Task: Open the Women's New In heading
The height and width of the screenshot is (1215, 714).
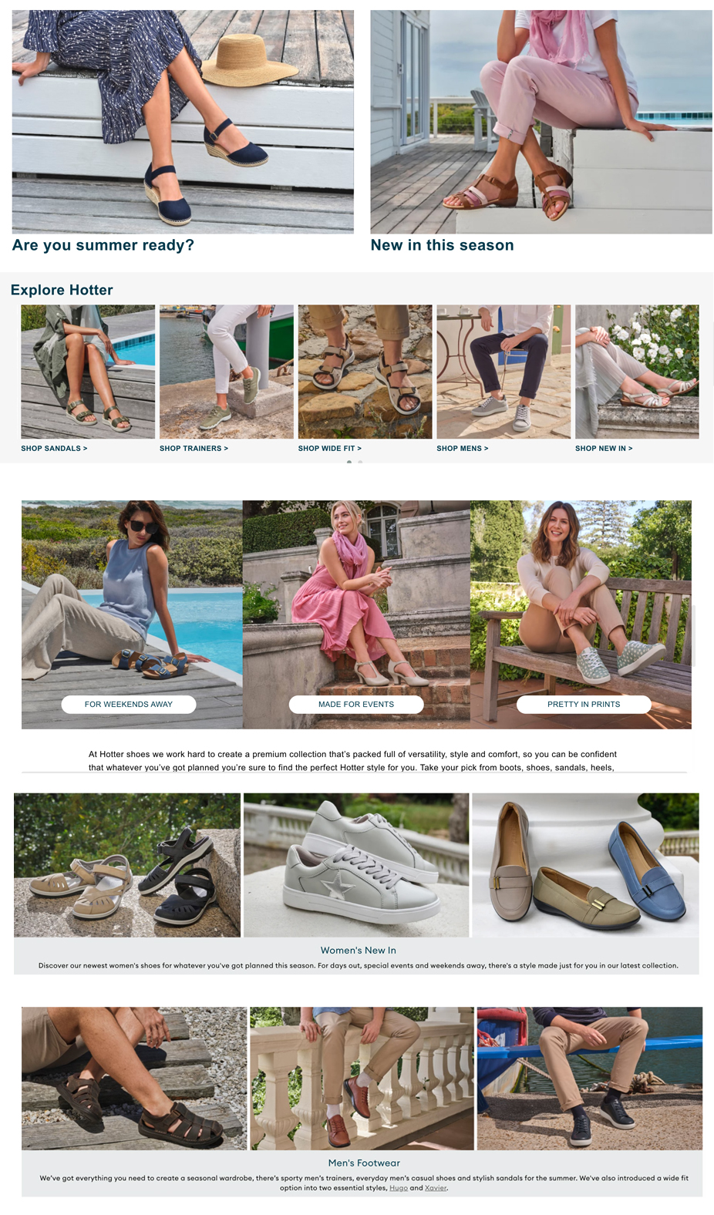Action: coord(359,951)
